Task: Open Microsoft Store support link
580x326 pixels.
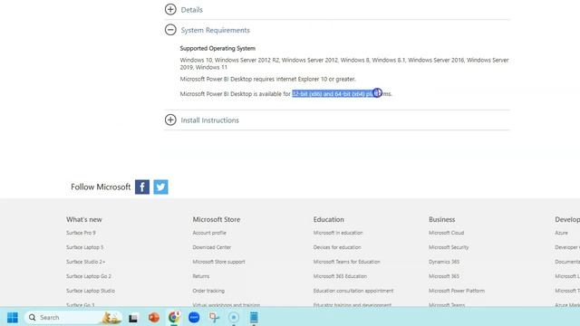Action: pyautogui.click(x=218, y=262)
